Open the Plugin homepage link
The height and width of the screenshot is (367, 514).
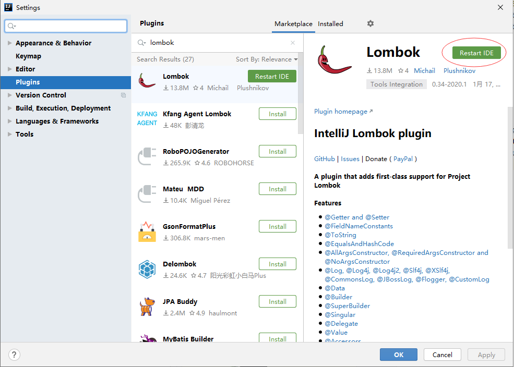(x=343, y=112)
